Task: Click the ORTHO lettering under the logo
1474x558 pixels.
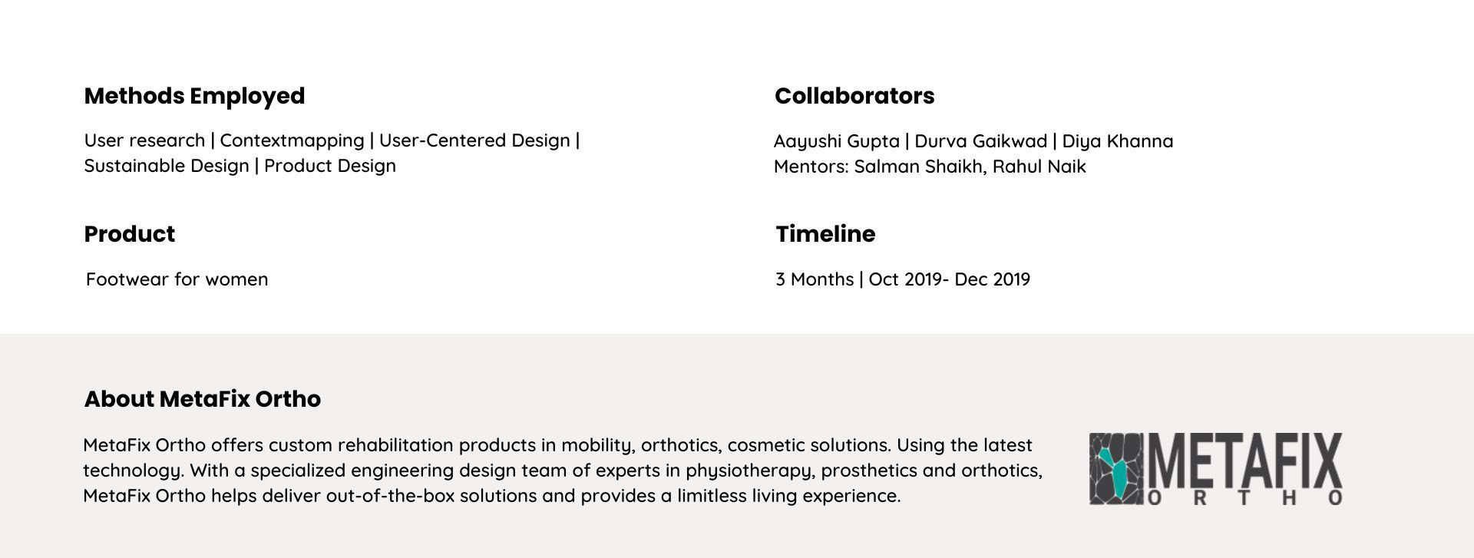Action: tap(1244, 498)
